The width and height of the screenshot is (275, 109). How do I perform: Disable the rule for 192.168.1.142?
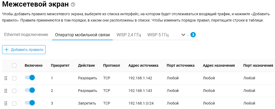pyautogui.click(x=30, y=78)
